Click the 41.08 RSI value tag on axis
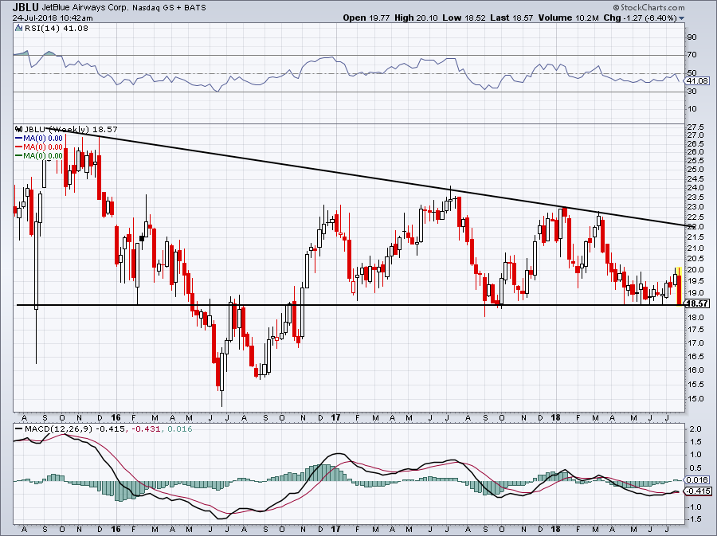The image size is (717, 536). tap(698, 81)
